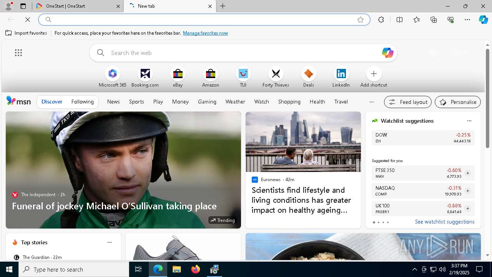Screen dimensions: 492x277
Task: Add UK 100 to watchlist
Action: pos(467,209)
